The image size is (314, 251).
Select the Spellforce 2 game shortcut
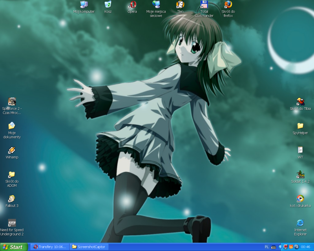pos(12,106)
